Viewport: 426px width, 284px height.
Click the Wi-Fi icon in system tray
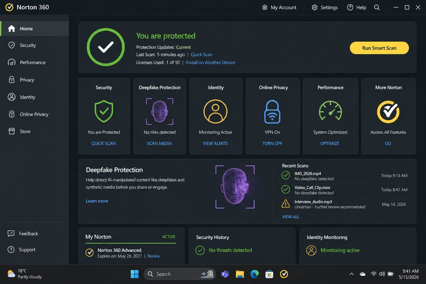point(373,274)
